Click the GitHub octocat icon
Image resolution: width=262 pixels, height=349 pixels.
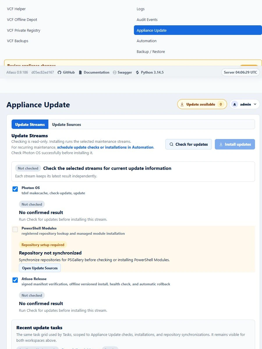coord(59,72)
